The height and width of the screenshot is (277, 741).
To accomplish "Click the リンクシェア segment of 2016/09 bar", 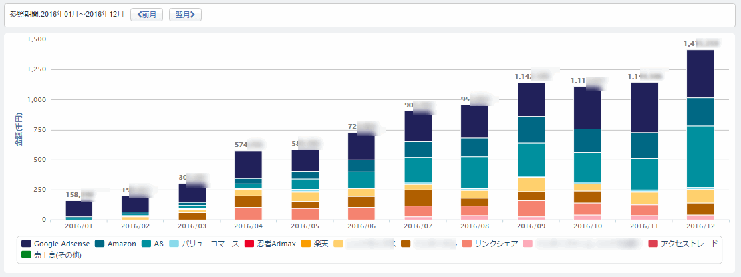I will [x=531, y=208].
